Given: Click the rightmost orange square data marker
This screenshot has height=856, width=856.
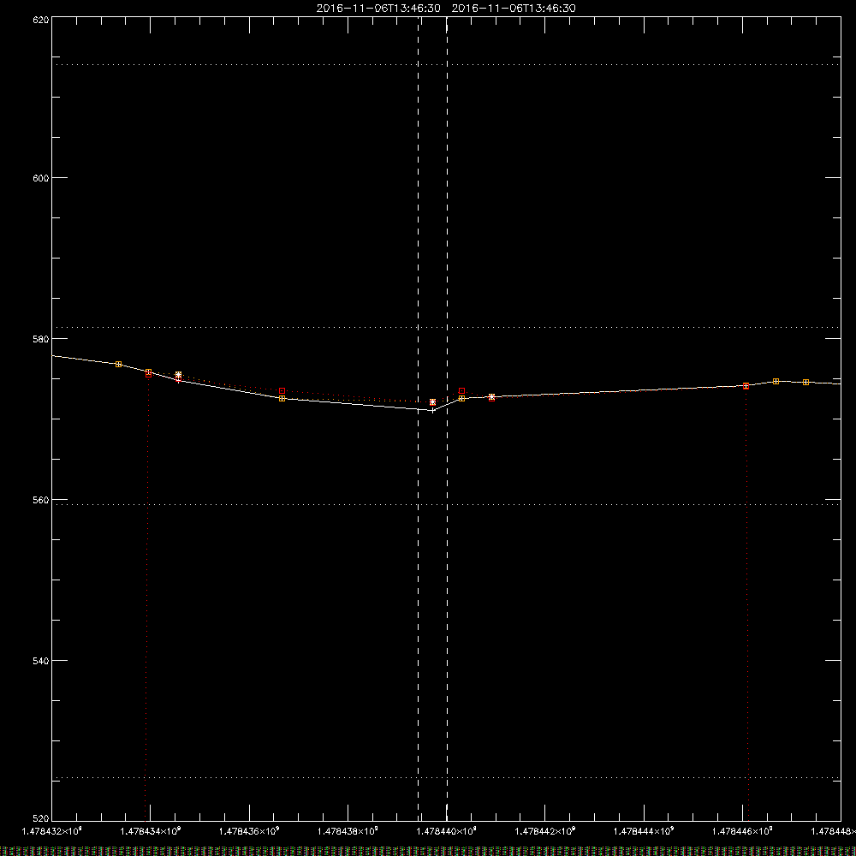Looking at the screenshot, I should coord(805,382).
